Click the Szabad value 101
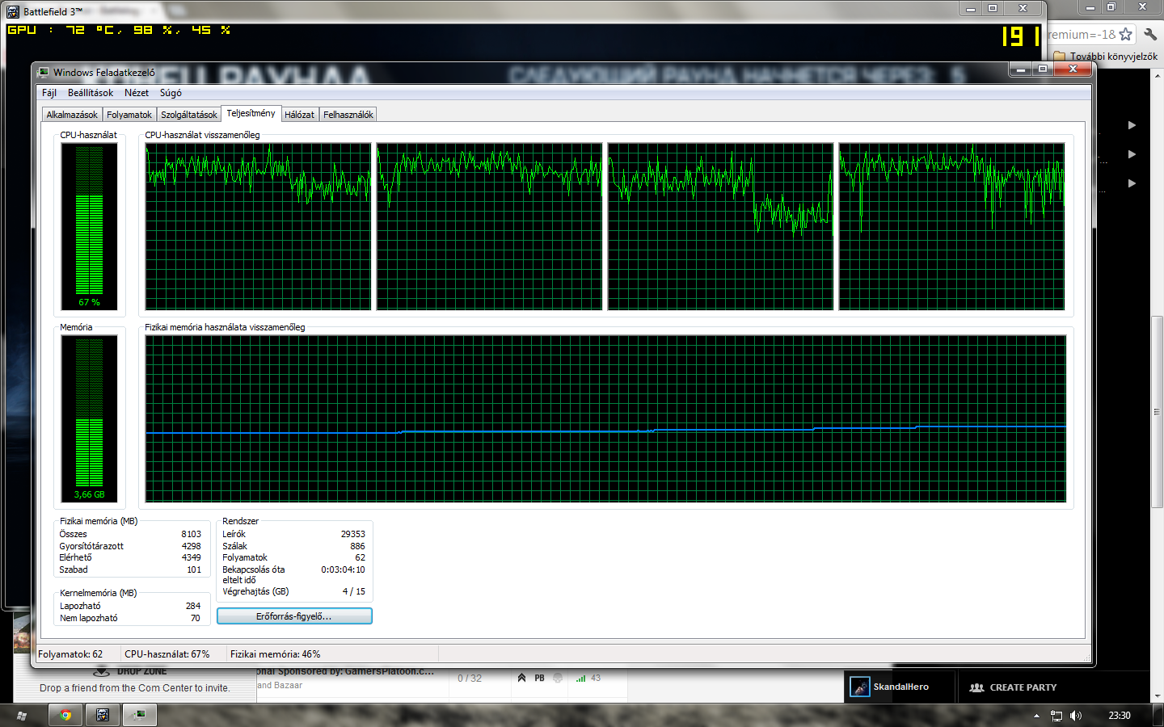1164x727 pixels. [194, 569]
